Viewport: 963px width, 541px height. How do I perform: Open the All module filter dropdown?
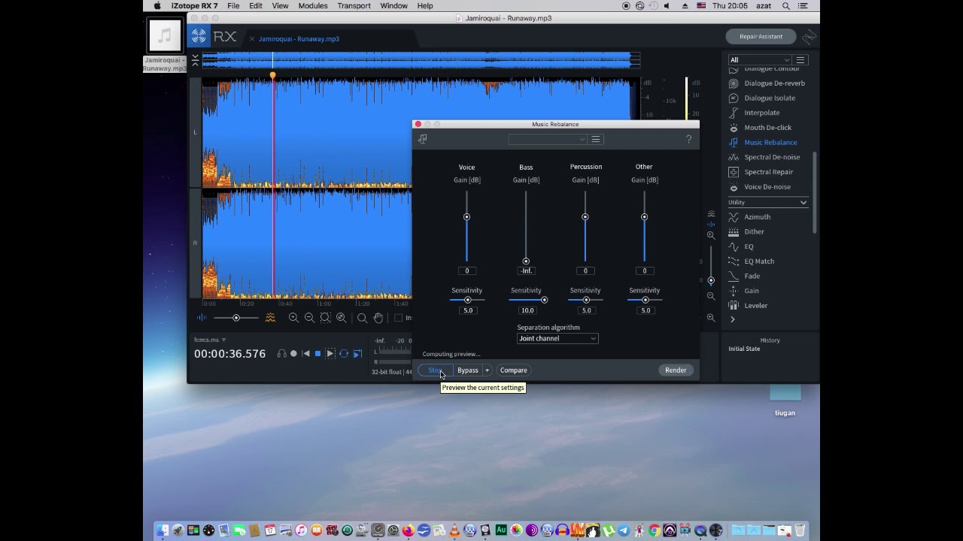tap(760, 60)
